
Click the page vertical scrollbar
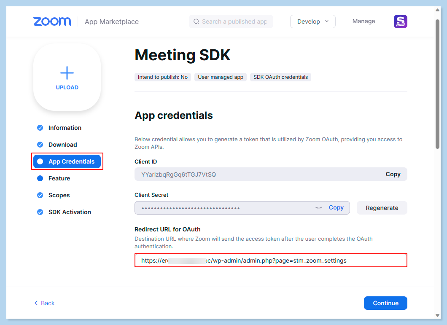[x=437, y=84]
